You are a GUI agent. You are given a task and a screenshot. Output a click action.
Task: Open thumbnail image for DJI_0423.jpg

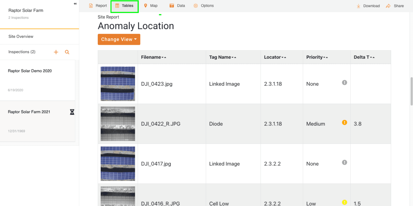coord(118,84)
